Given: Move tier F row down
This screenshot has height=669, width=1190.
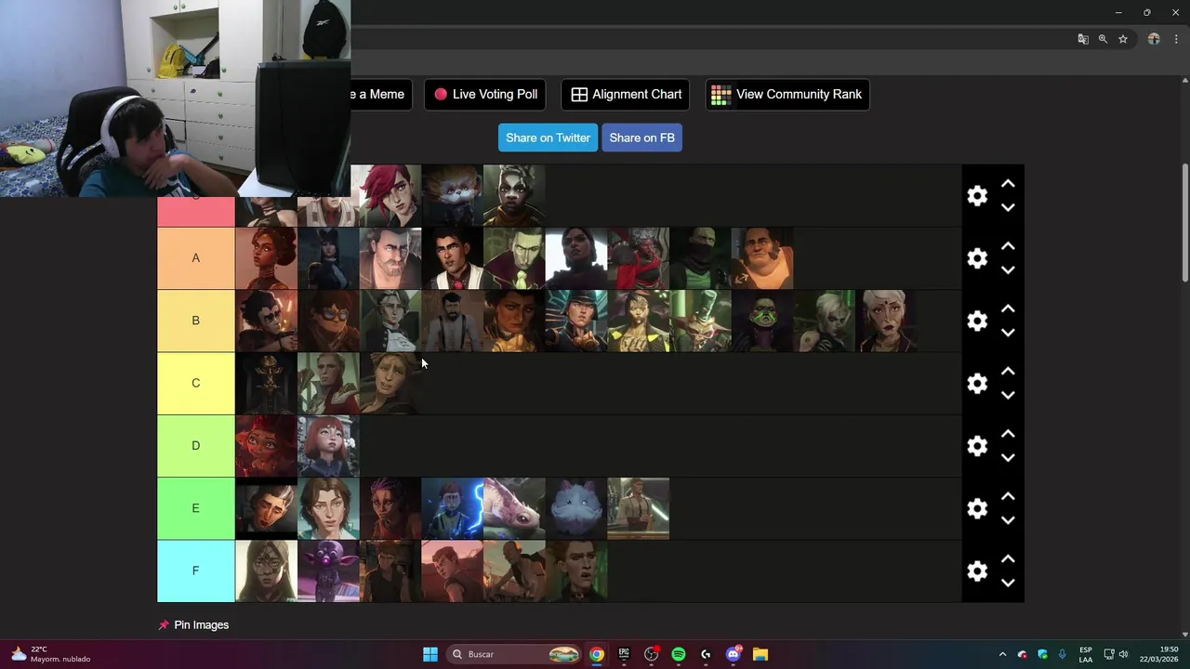Looking at the screenshot, I should click(x=1008, y=583).
